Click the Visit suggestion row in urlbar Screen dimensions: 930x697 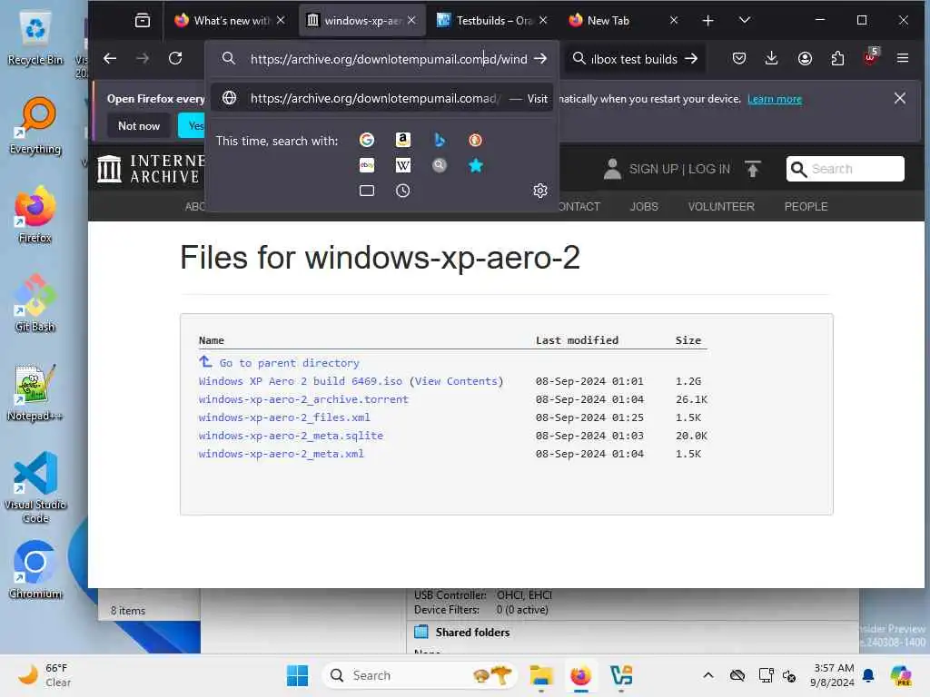382,98
